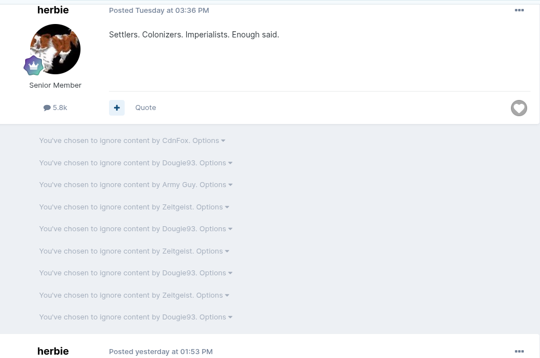This screenshot has height=358, width=540.
Task: Expand Options for ignored CdnFox content
Action: coord(209,140)
